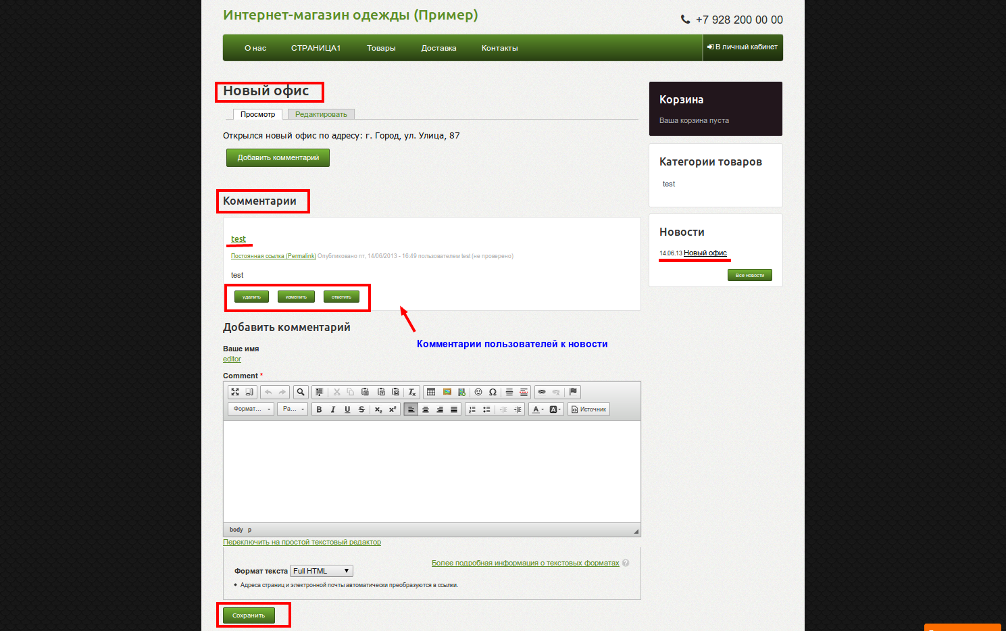
Task: Open the Контакты menu item
Action: (499, 48)
